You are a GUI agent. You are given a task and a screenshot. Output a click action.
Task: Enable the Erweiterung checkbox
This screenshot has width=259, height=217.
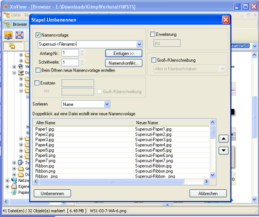(x=152, y=34)
